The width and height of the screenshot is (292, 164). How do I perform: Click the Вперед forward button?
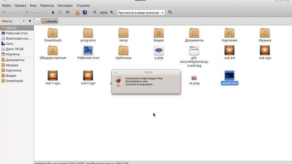pos(34,13)
